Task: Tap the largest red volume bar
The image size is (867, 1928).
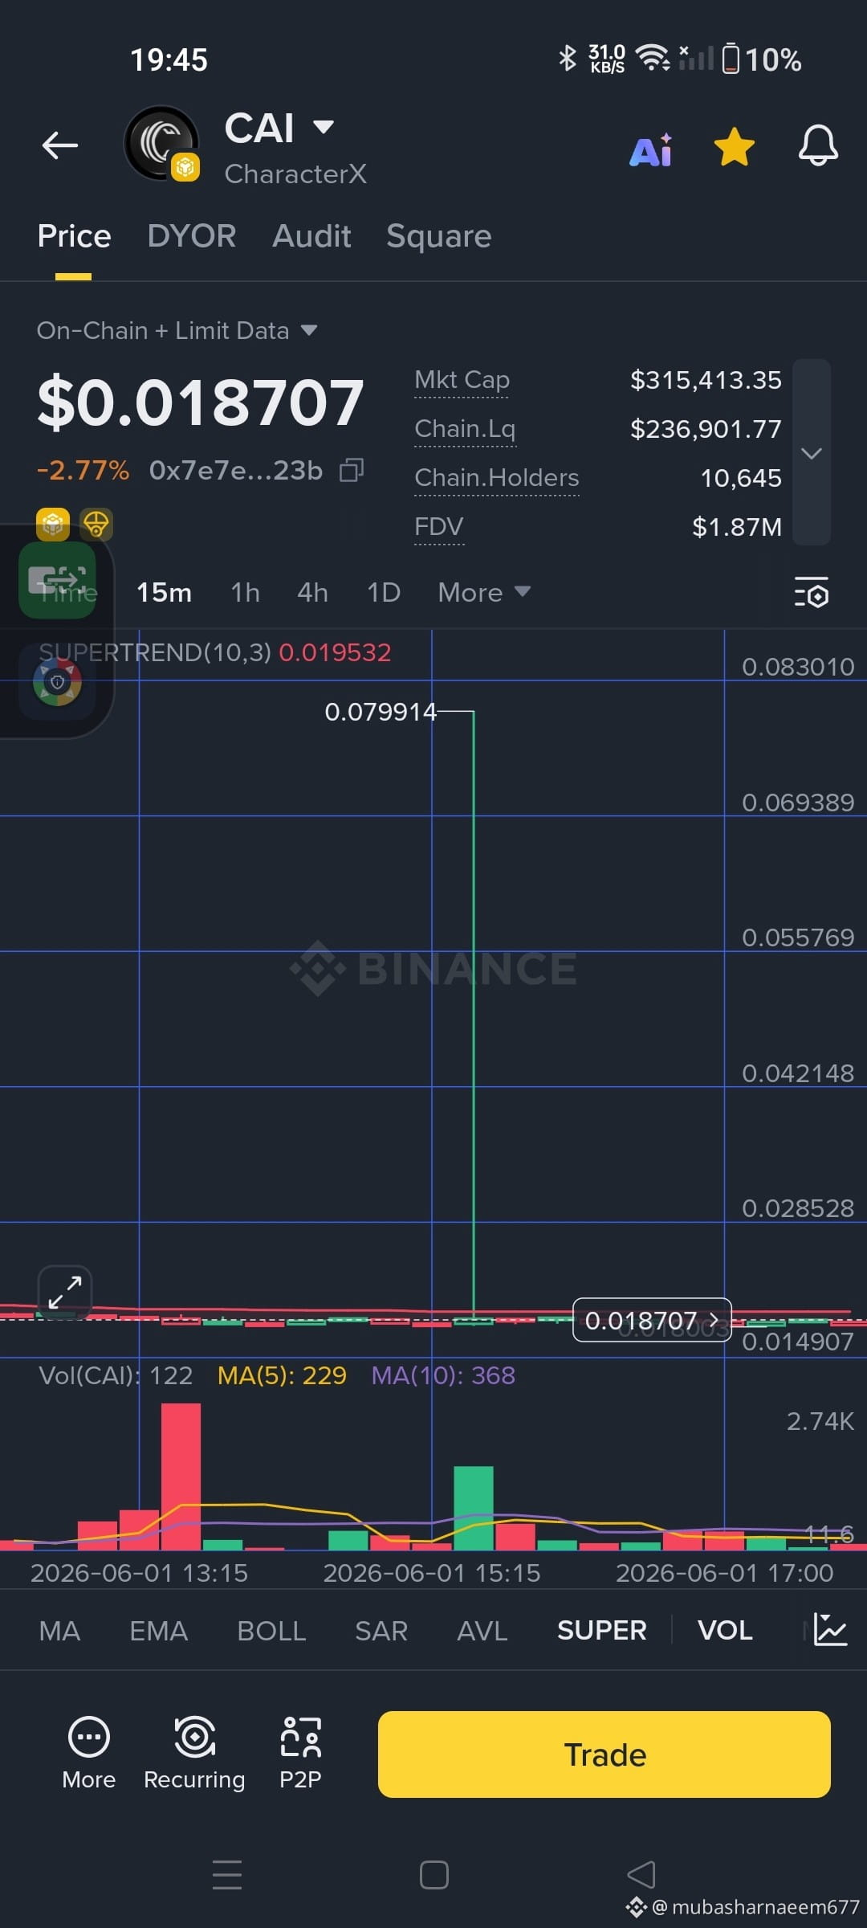Action: coord(181,1477)
